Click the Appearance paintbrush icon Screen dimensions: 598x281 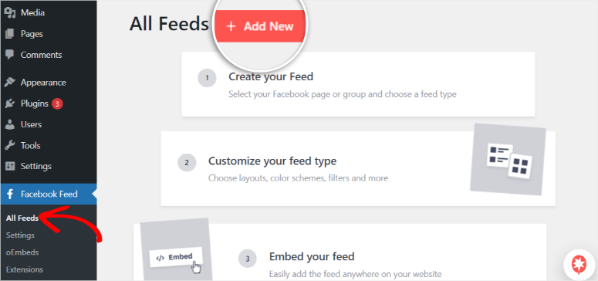point(9,83)
